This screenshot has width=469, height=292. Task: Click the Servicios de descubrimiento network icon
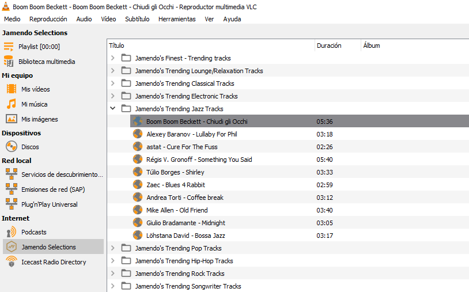[12, 175]
